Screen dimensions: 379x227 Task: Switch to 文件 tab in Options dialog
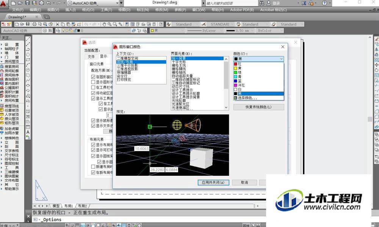click(91, 57)
